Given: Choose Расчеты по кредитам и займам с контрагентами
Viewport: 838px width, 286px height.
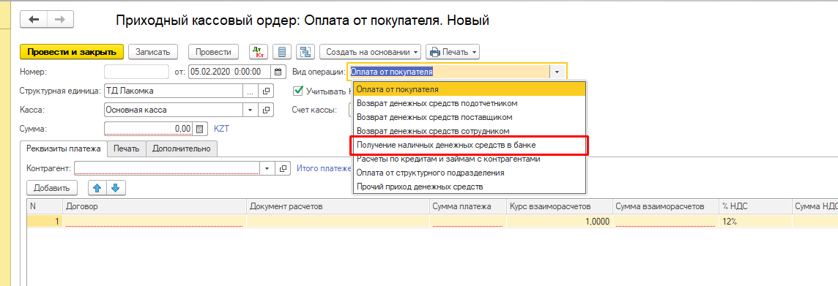Looking at the screenshot, I should point(470,159).
